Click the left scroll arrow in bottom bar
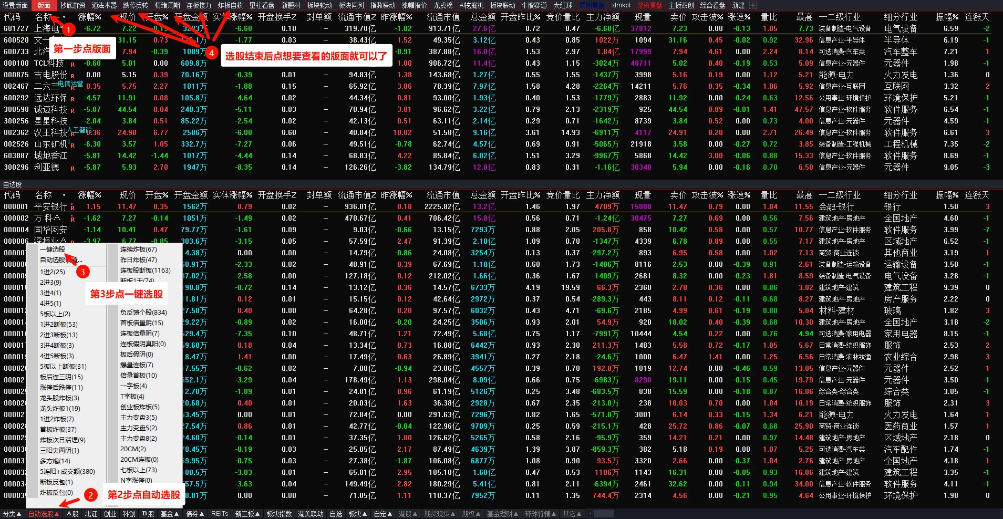 click(x=590, y=514)
